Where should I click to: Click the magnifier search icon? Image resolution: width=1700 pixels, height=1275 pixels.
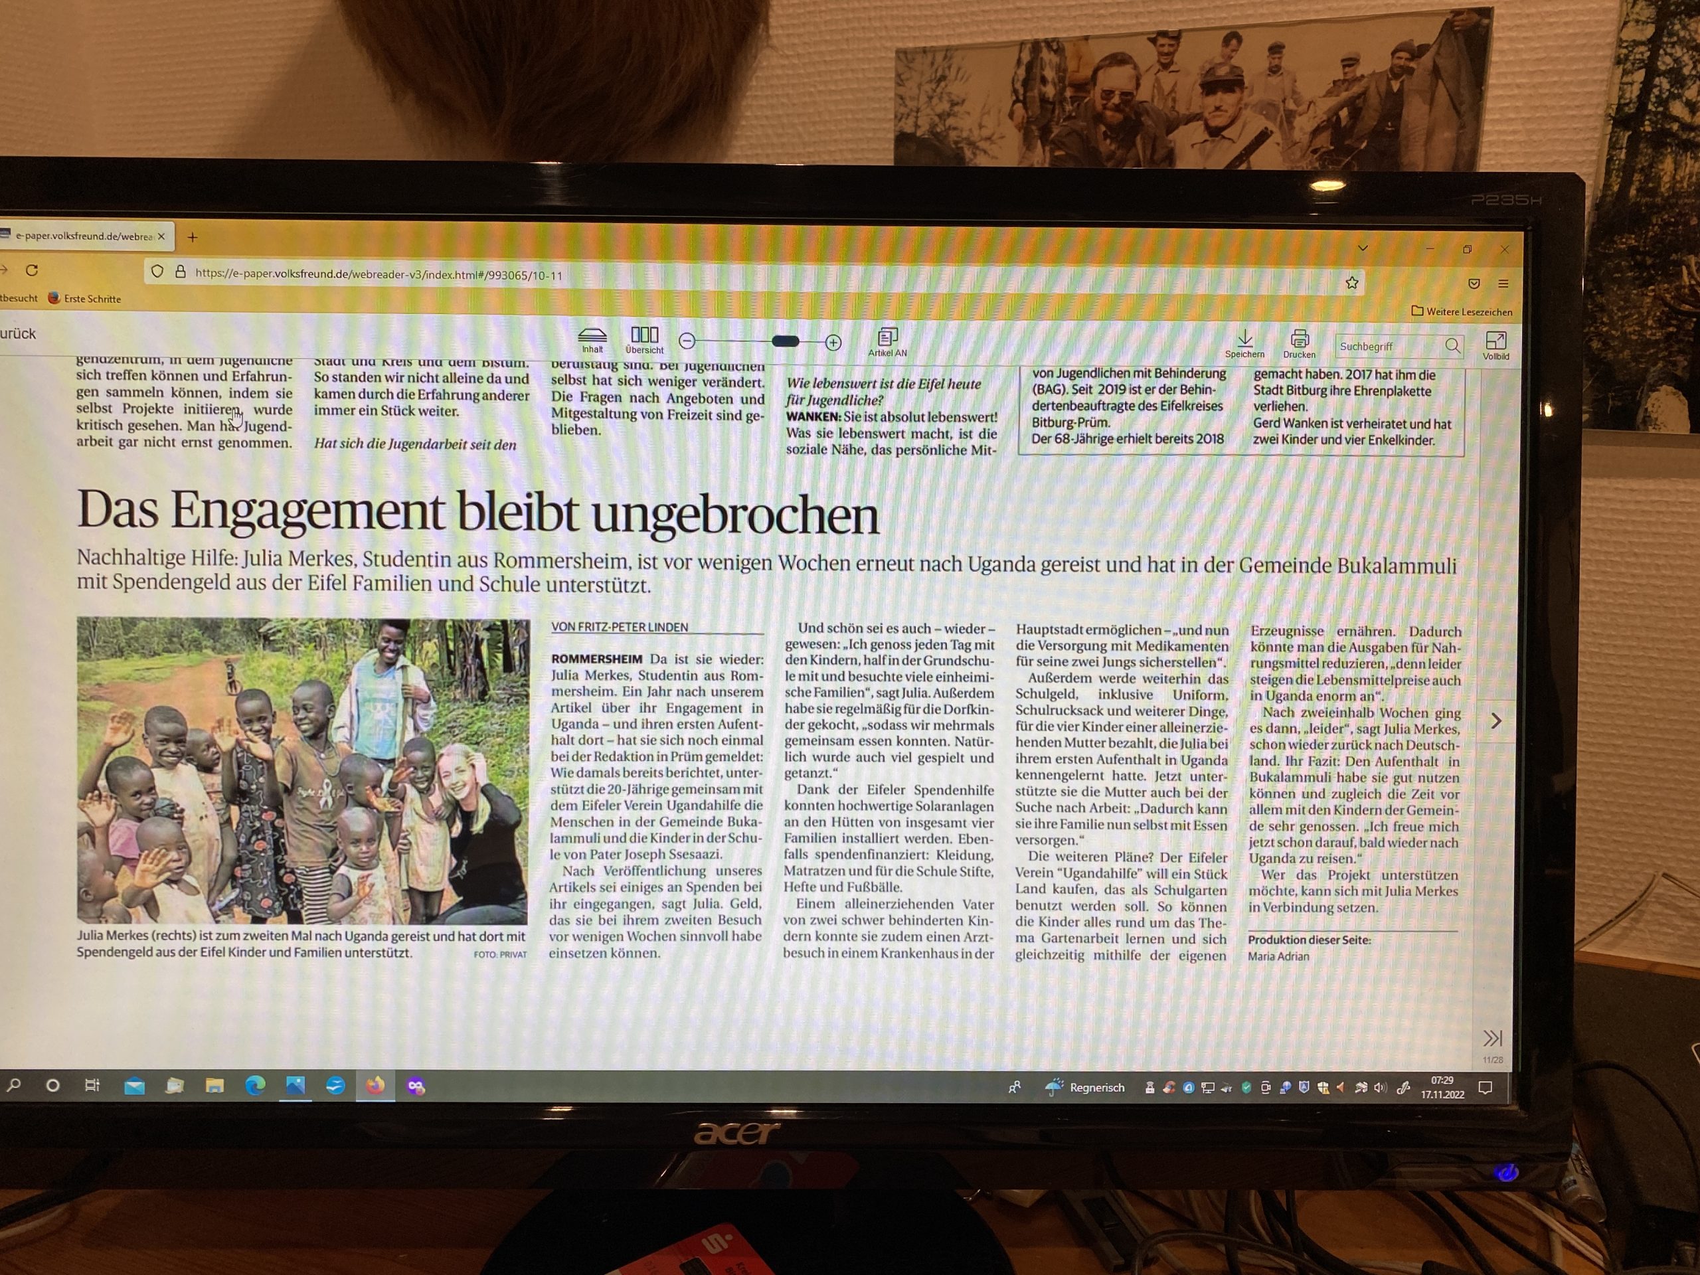click(x=1452, y=346)
